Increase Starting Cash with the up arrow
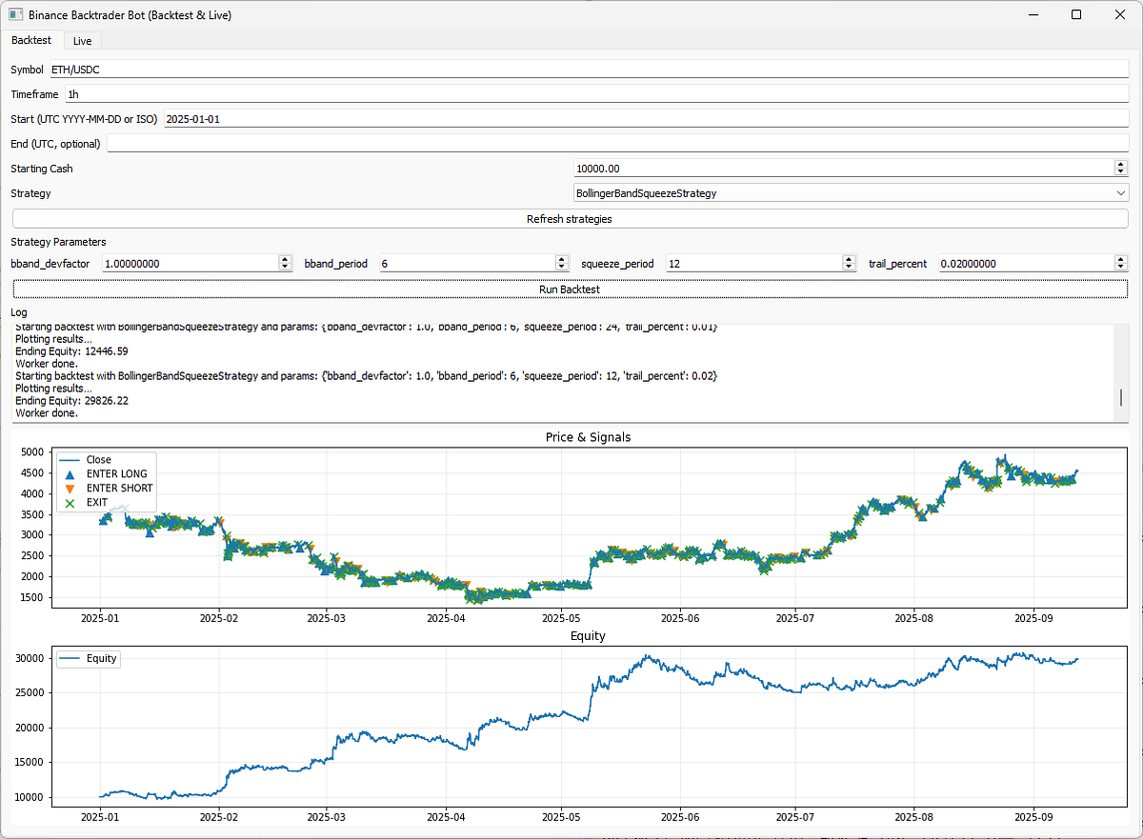Viewport: 1143px width, 839px height. pos(1120,163)
